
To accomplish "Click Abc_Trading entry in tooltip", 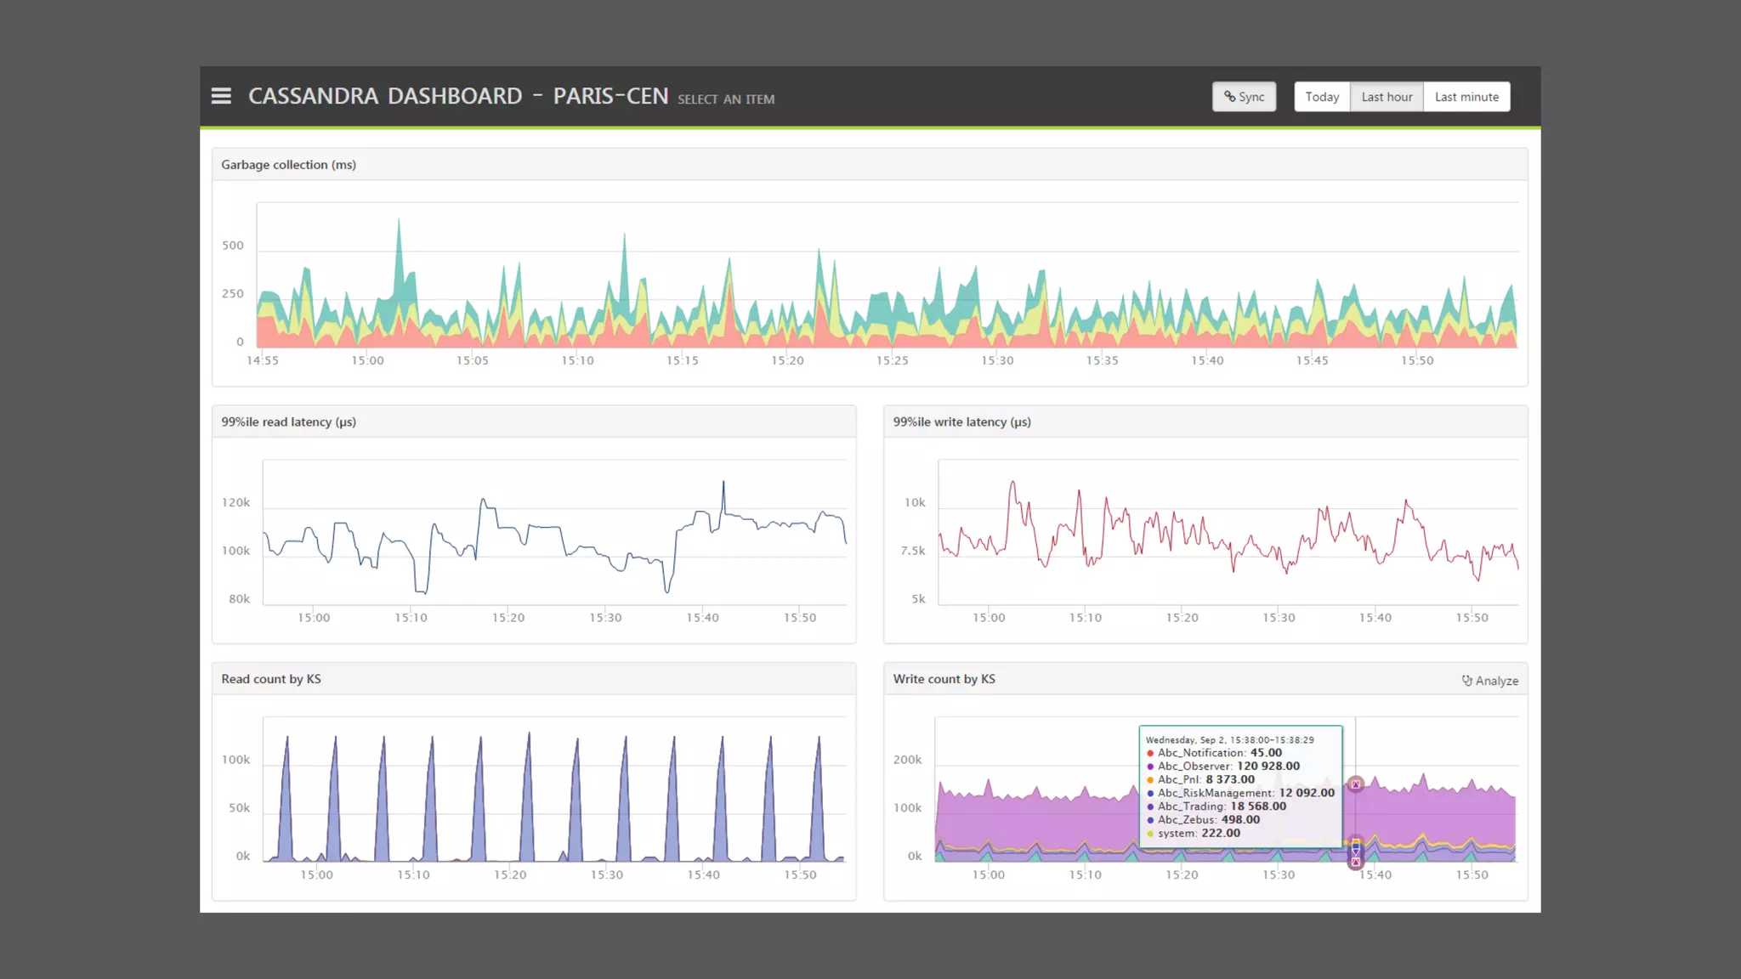I will point(1216,806).
